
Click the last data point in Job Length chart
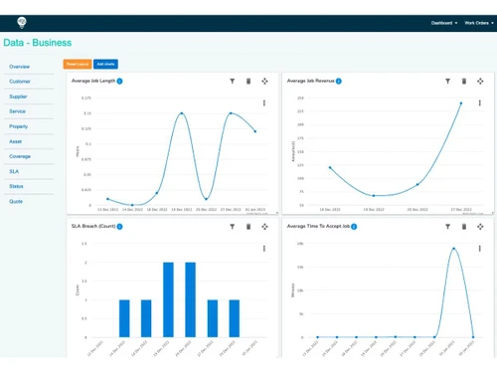(x=255, y=131)
